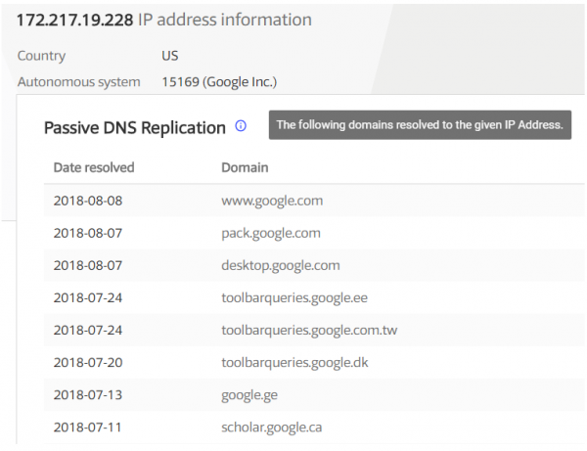
Task: Open the toolbarqueries.google.ee domain link
Action: 294,298
